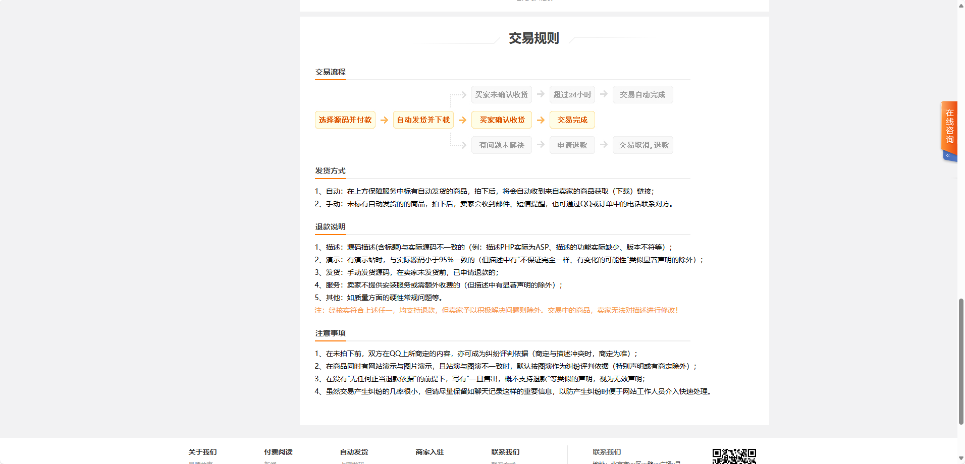This screenshot has width=965, height=464.
Task: Click gray arrow after 申请退款
Action: (604, 145)
